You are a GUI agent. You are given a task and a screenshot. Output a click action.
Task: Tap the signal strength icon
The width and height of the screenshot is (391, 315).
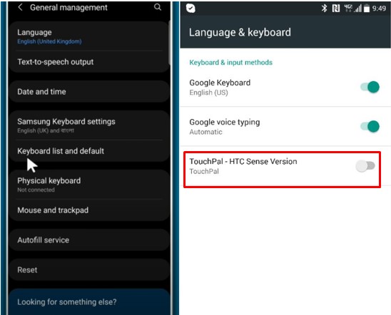358,9
